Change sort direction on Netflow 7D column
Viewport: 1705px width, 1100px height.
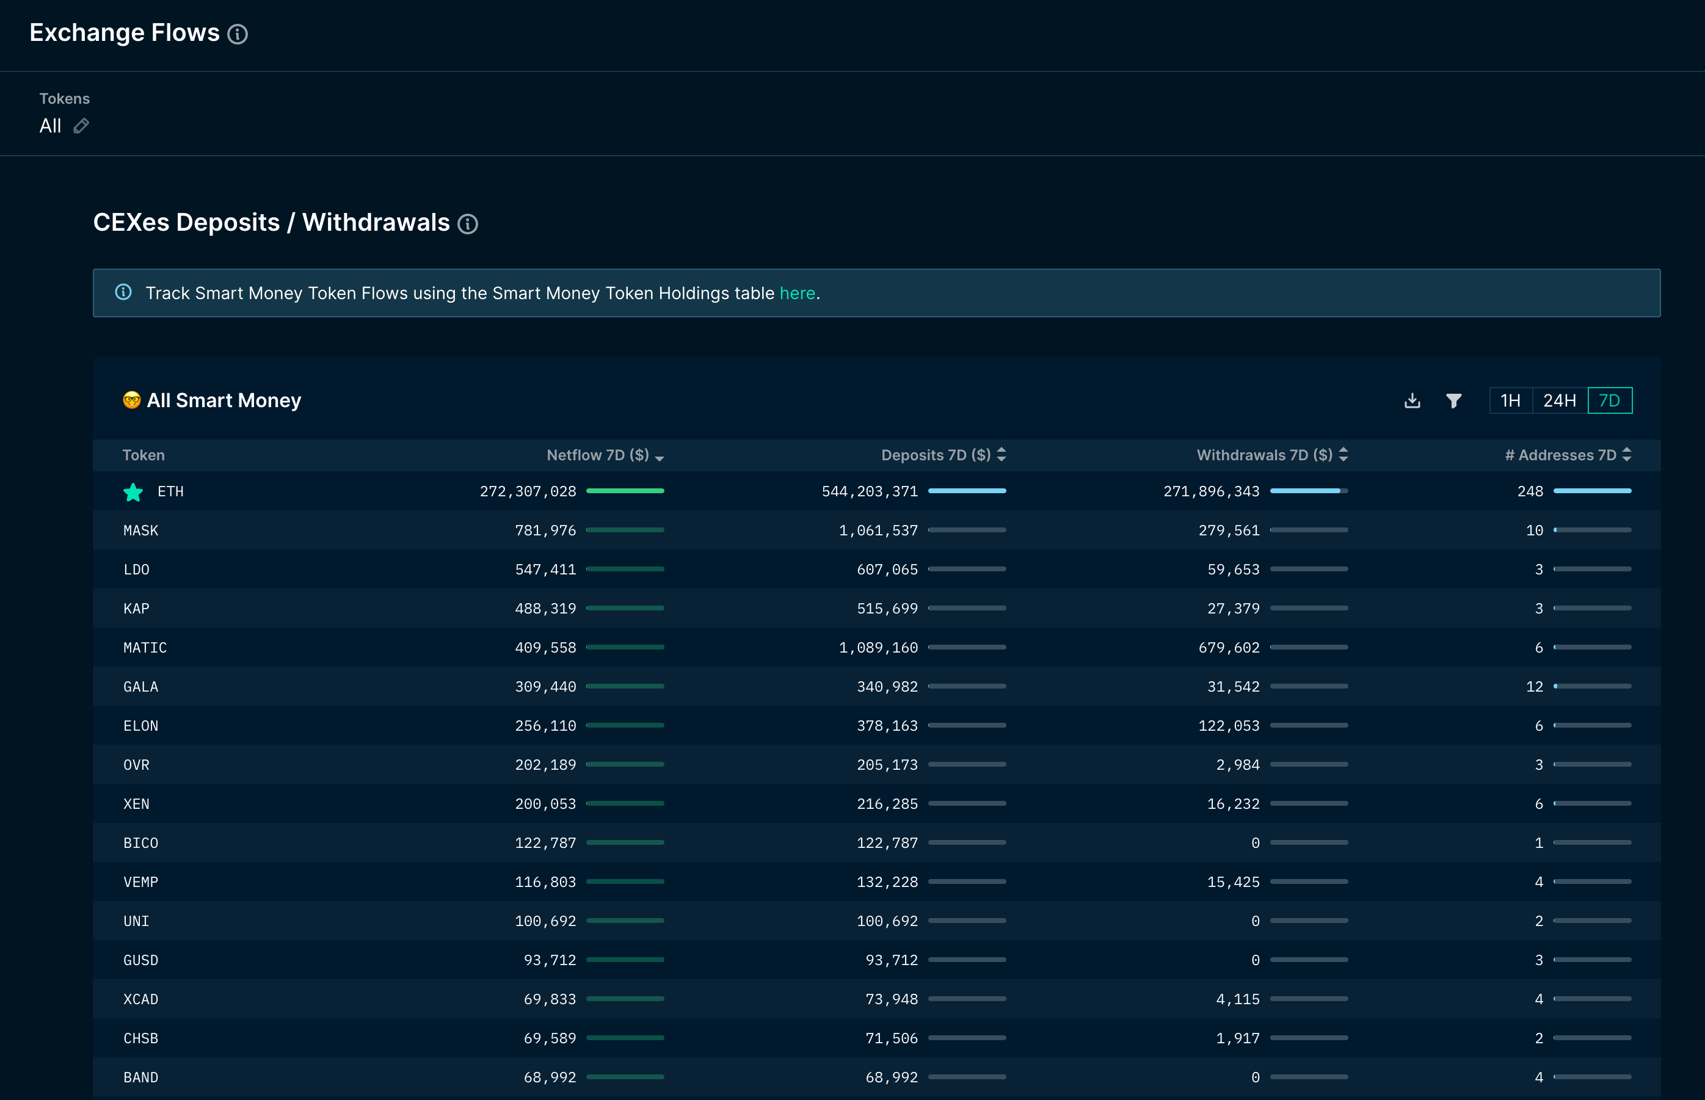pos(661,457)
